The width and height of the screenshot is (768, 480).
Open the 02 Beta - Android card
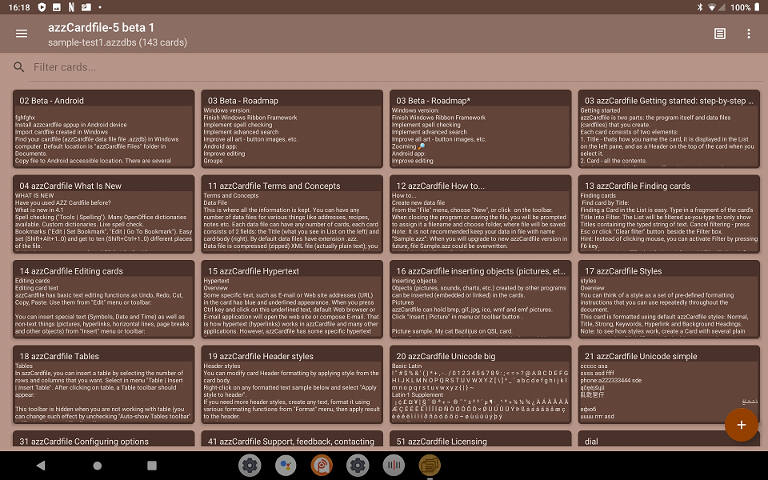(103, 129)
